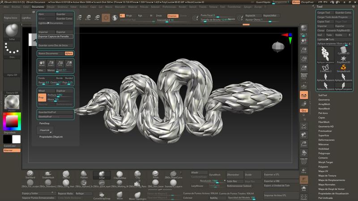Expand the ArrayMesh subpalette
This screenshot has height=201, width=358.
point(324,104)
